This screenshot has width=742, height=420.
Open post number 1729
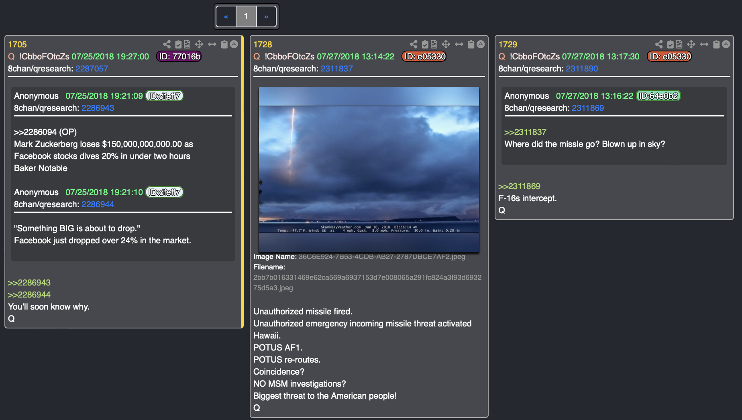[x=508, y=45]
